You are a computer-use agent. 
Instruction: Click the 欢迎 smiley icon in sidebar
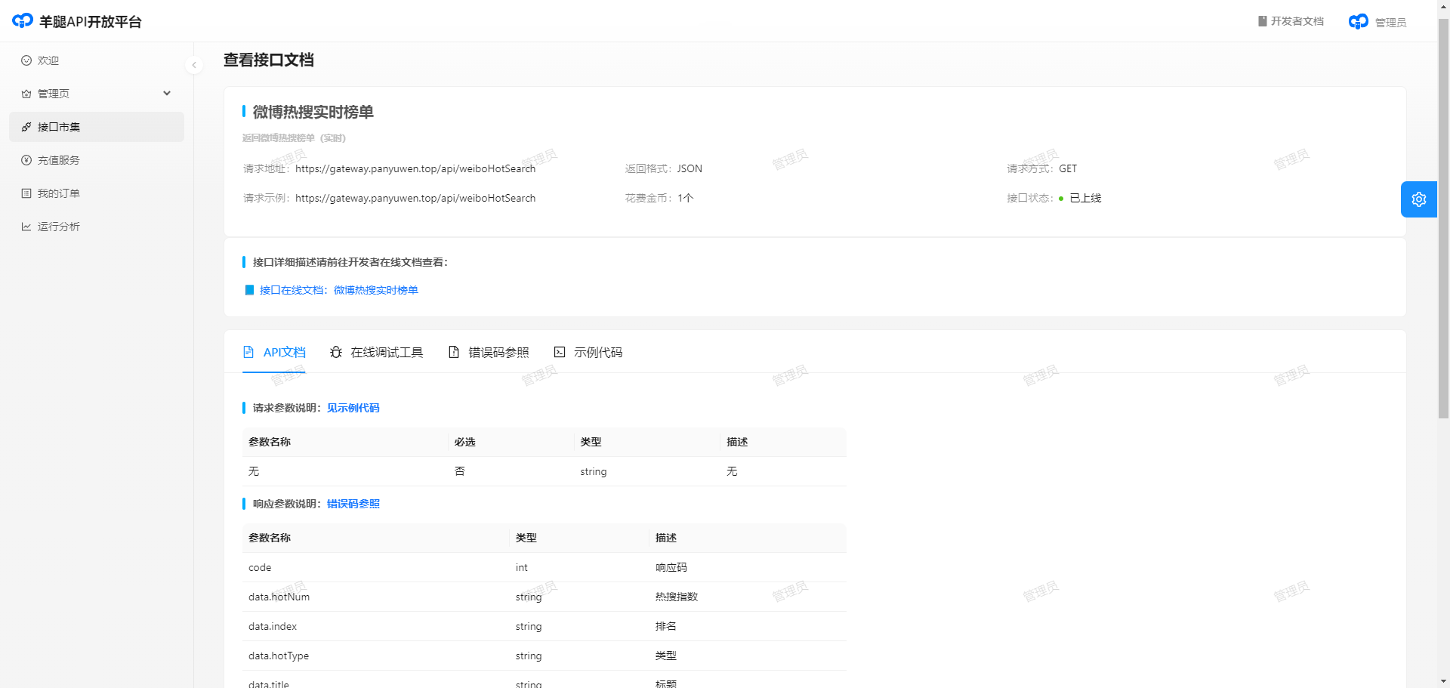point(26,60)
